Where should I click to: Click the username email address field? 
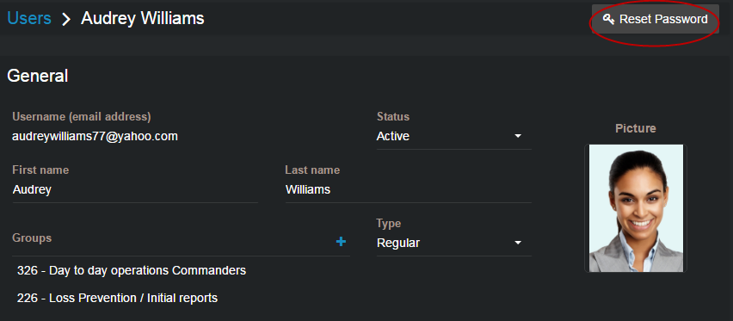coord(95,136)
